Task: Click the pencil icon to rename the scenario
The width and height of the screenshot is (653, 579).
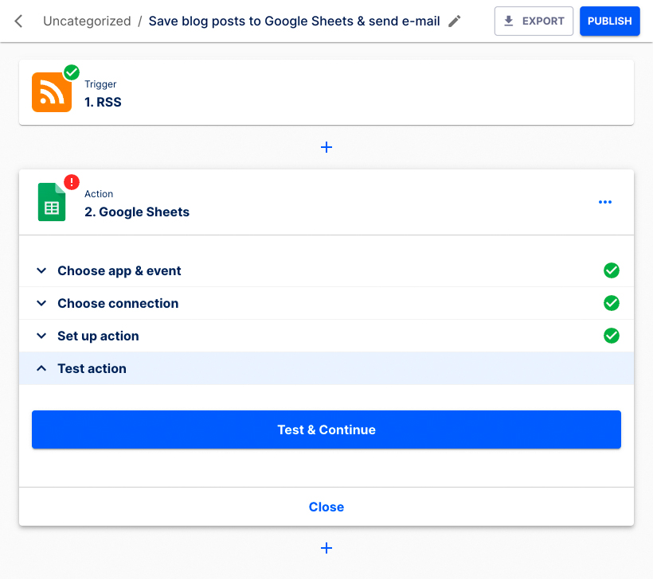Action: point(452,21)
